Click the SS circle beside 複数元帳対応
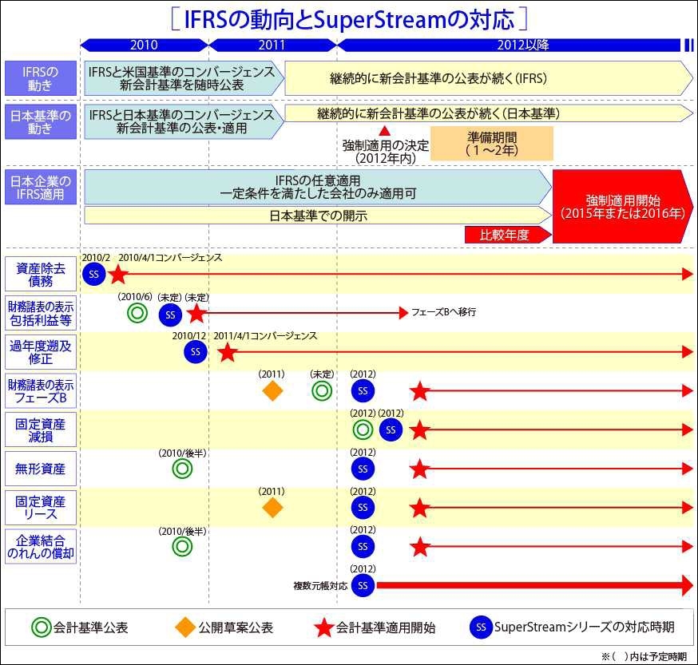This screenshot has width=698, height=665. [x=363, y=585]
